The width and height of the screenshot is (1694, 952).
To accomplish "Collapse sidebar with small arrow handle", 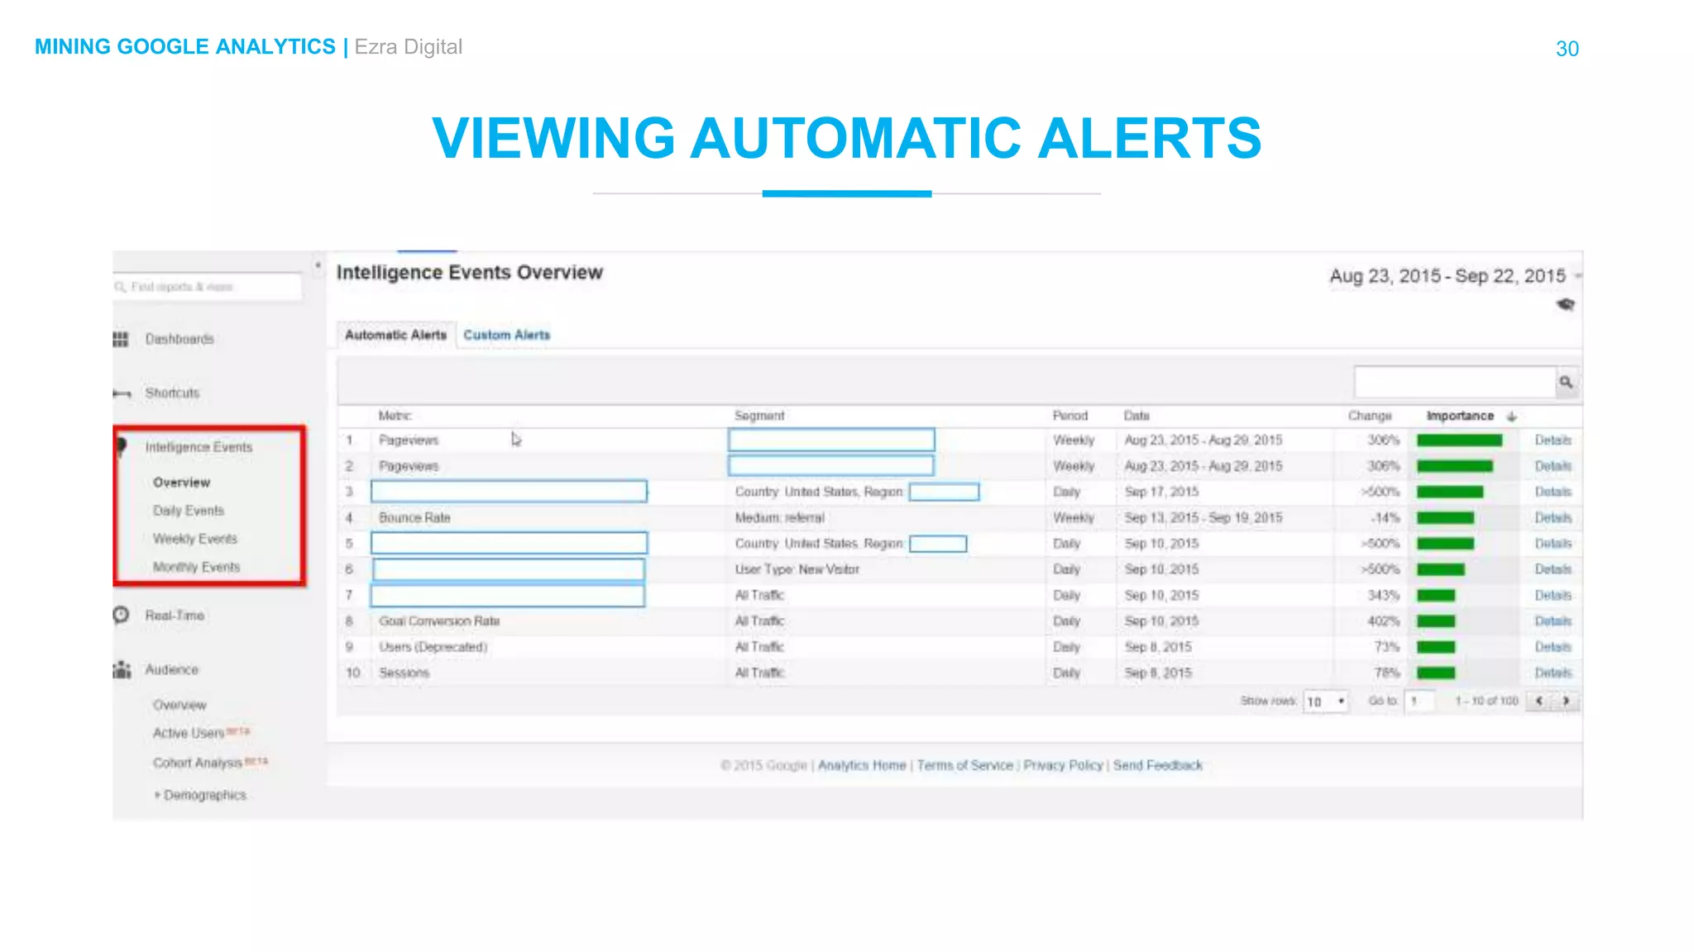I will coord(318,265).
